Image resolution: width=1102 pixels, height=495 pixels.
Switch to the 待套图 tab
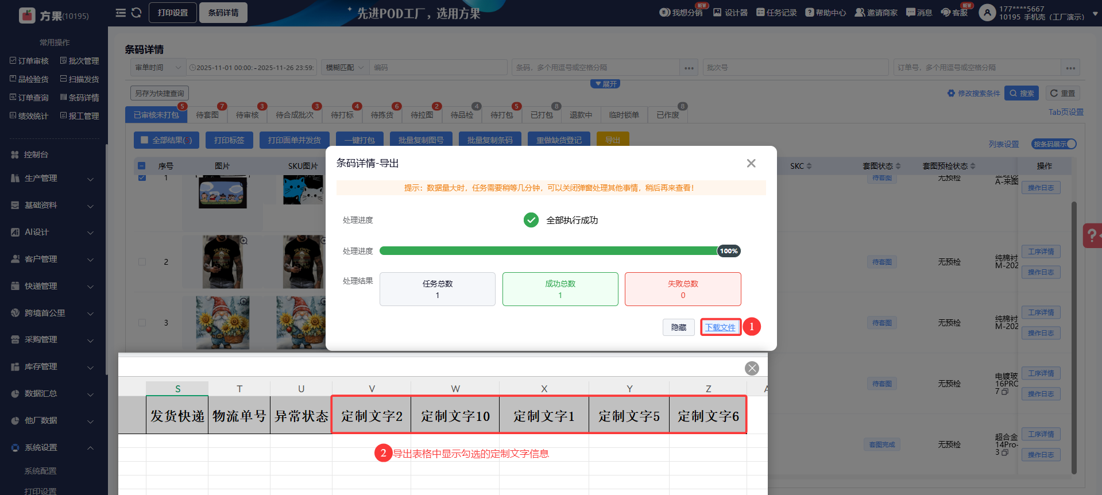point(207,115)
